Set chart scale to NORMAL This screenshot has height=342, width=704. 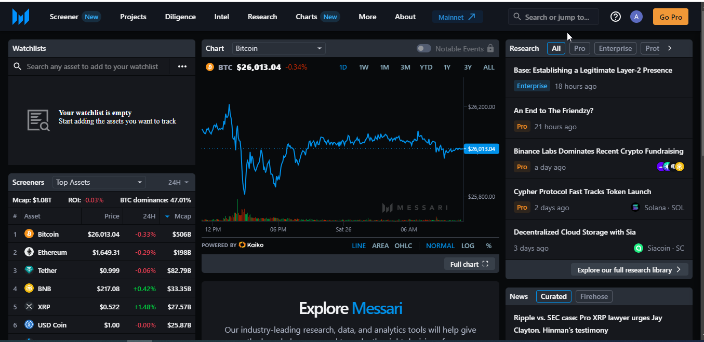coord(440,245)
